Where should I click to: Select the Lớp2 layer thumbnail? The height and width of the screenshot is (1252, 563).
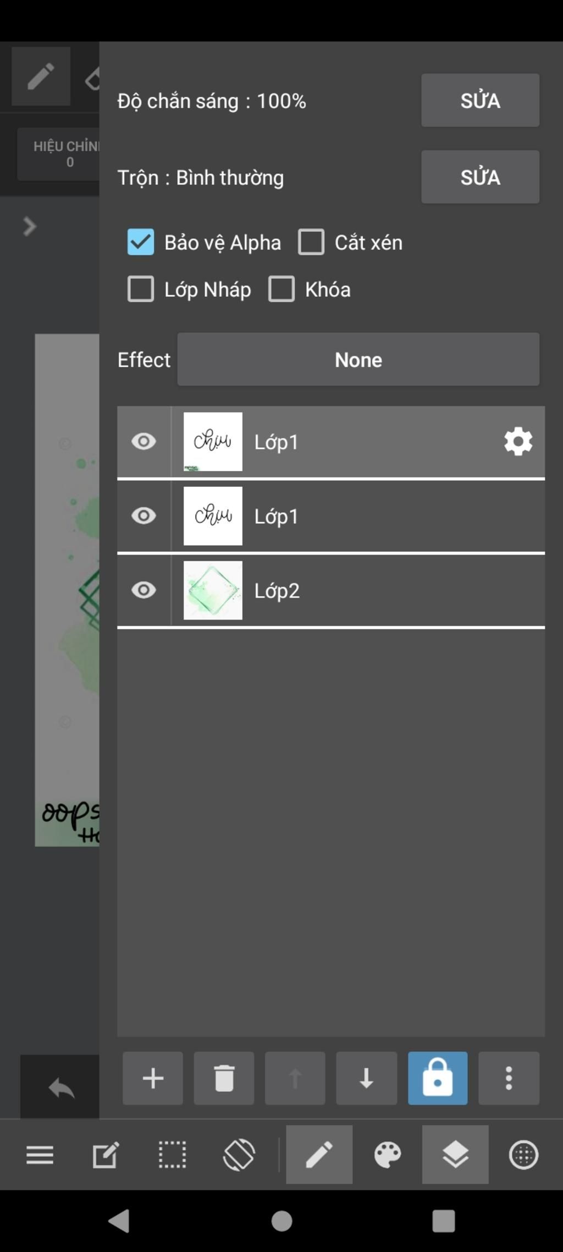213,590
